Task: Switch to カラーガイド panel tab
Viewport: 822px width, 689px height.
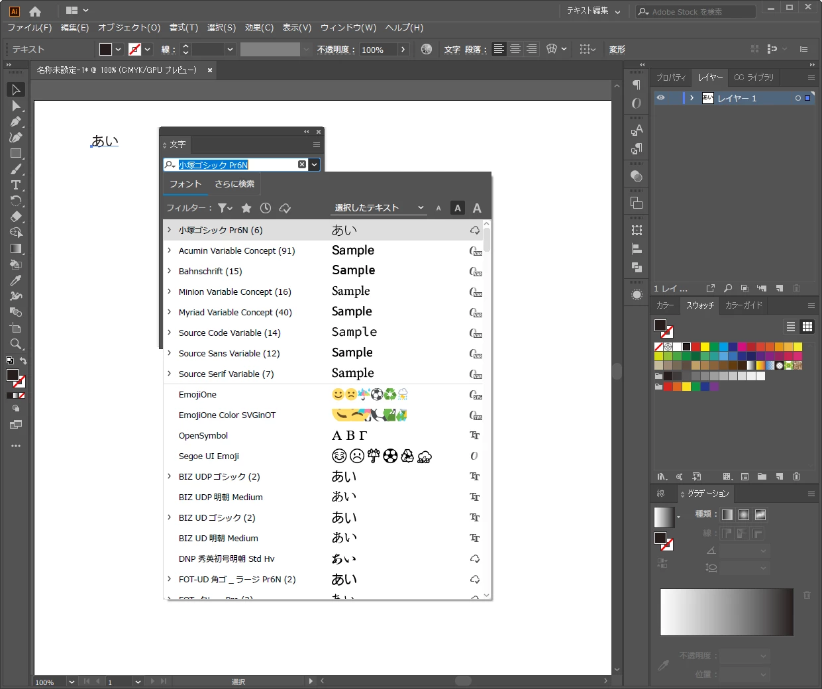Action: point(744,305)
